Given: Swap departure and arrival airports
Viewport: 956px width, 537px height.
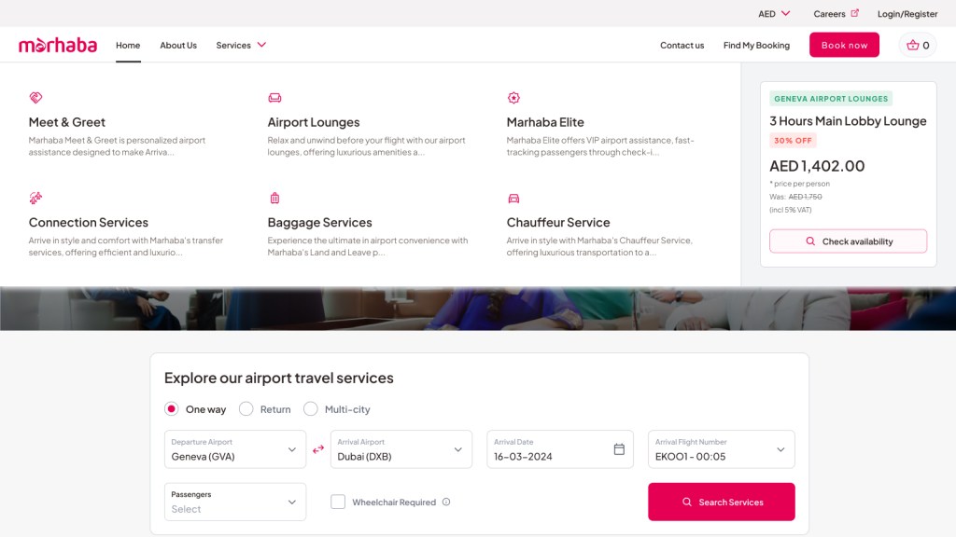Looking at the screenshot, I should 318,449.
